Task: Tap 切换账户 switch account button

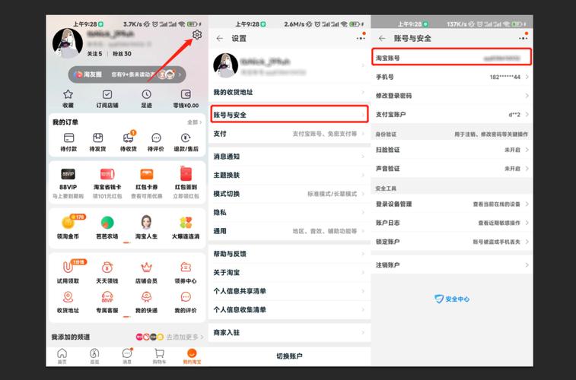Action: coord(289,356)
